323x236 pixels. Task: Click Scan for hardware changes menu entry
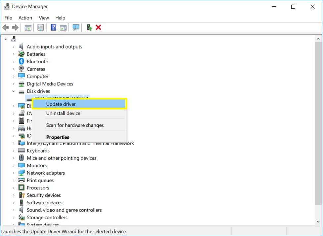tap(75, 125)
